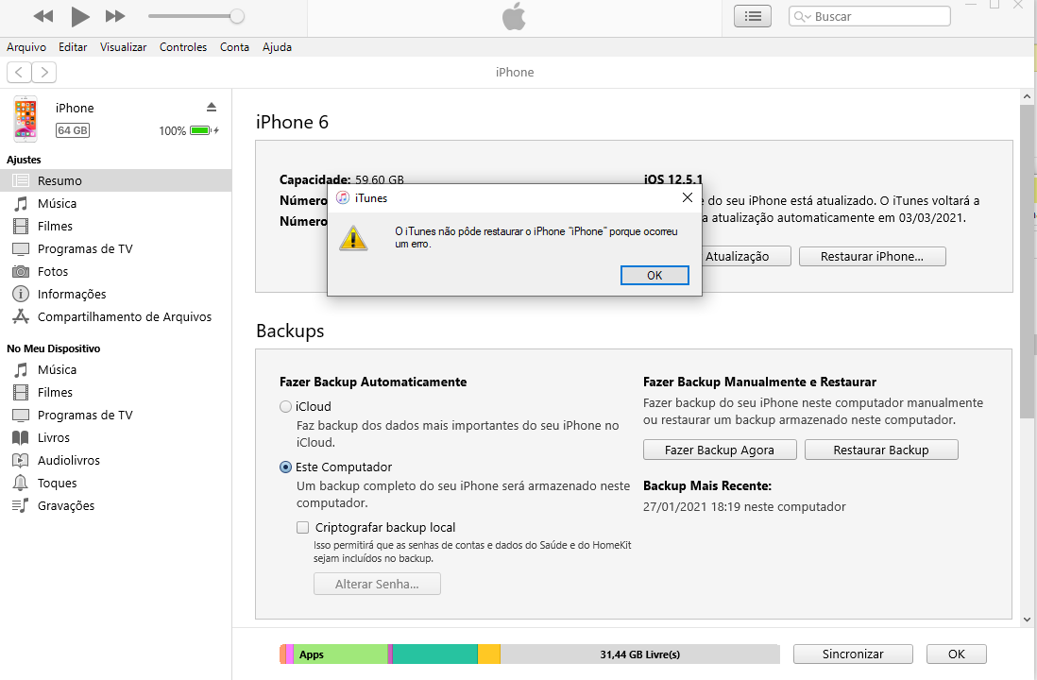Image resolution: width=1037 pixels, height=680 pixels.
Task: Eject the iPhone with the eject icon
Action: click(212, 107)
